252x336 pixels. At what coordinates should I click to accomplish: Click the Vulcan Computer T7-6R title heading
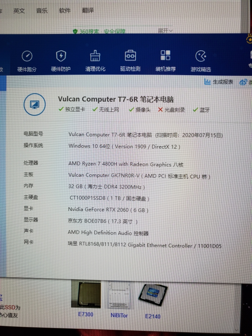click(x=116, y=99)
